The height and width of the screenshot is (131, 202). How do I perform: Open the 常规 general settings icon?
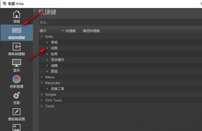(16, 14)
